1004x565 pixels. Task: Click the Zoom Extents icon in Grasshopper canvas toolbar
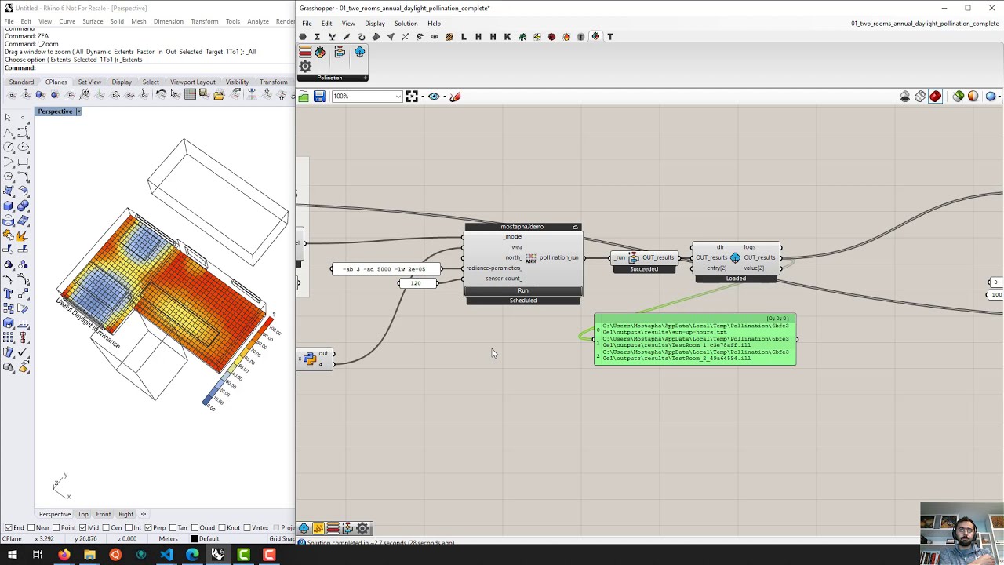[412, 97]
